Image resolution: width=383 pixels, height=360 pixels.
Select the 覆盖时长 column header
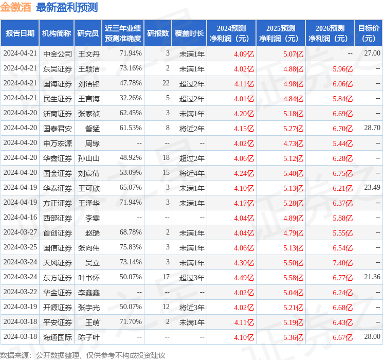189,33
